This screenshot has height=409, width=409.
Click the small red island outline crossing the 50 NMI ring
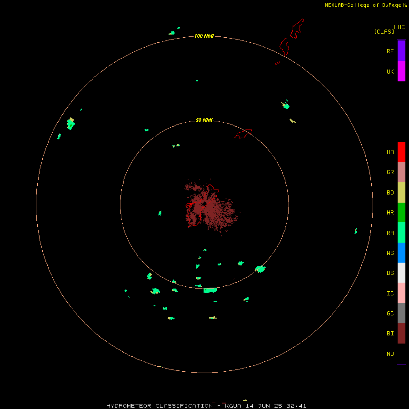point(243,134)
